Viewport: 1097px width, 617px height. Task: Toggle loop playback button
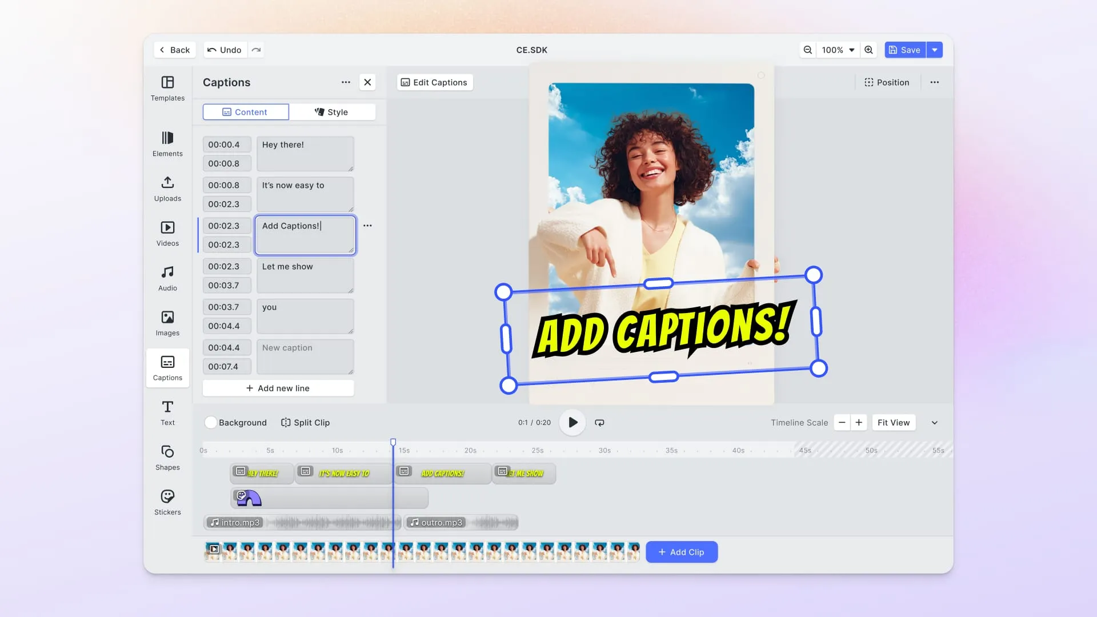pyautogui.click(x=599, y=423)
